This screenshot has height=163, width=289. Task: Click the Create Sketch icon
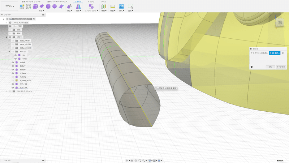(29, 7)
